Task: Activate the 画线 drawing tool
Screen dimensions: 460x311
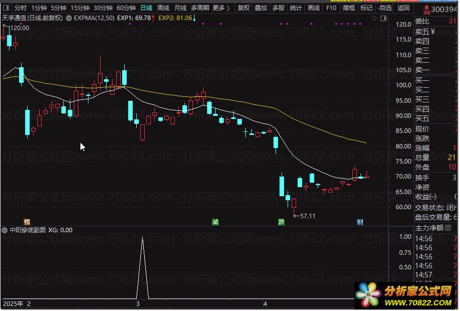Action: [314, 8]
